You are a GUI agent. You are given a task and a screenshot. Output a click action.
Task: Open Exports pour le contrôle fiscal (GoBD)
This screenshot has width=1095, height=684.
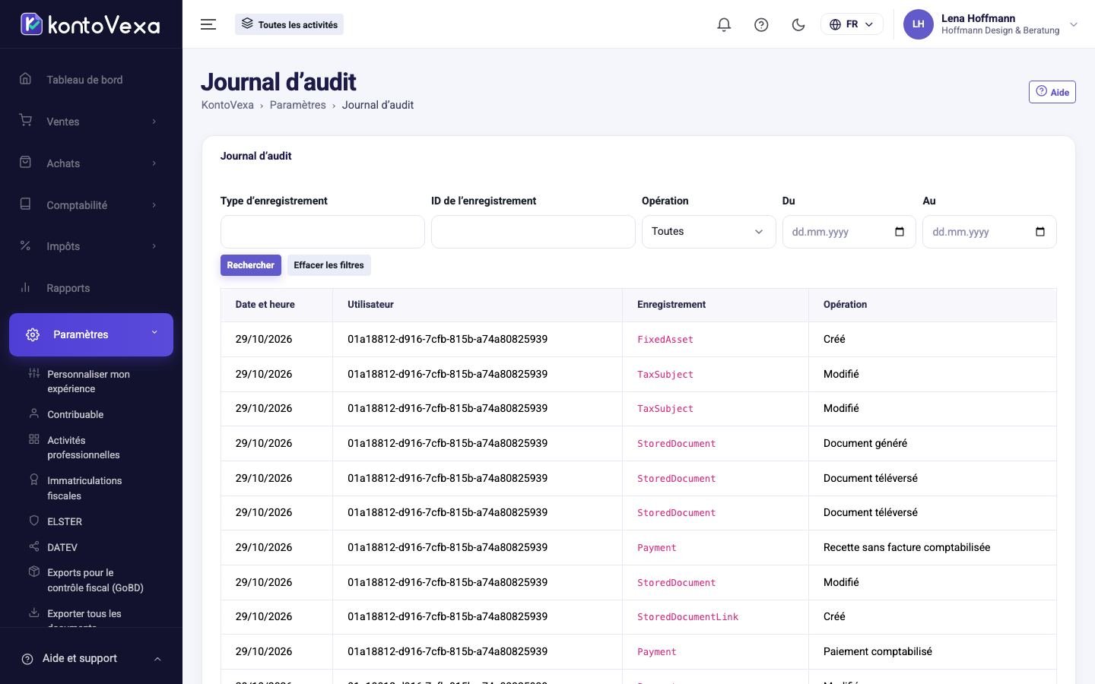[95, 580]
